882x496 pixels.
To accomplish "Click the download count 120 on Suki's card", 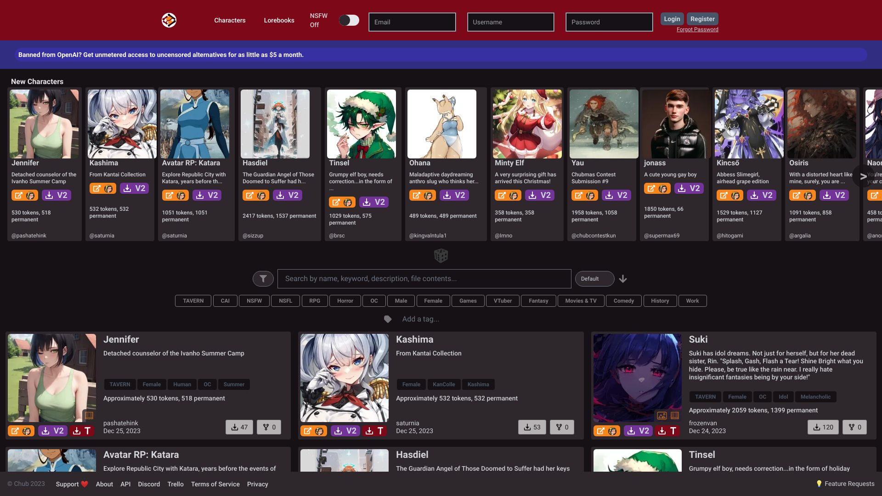I will pos(823,427).
